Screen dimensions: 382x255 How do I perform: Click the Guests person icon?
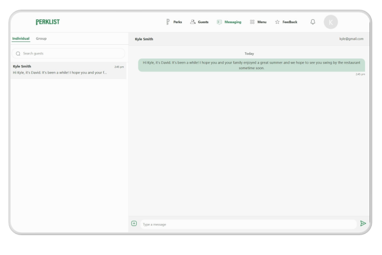[x=193, y=22]
